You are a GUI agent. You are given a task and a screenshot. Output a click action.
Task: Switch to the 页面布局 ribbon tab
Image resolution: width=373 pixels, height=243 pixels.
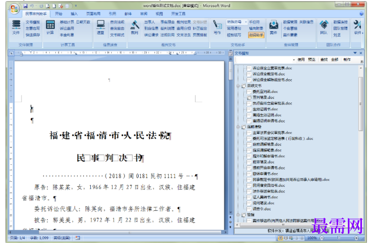click(93, 14)
